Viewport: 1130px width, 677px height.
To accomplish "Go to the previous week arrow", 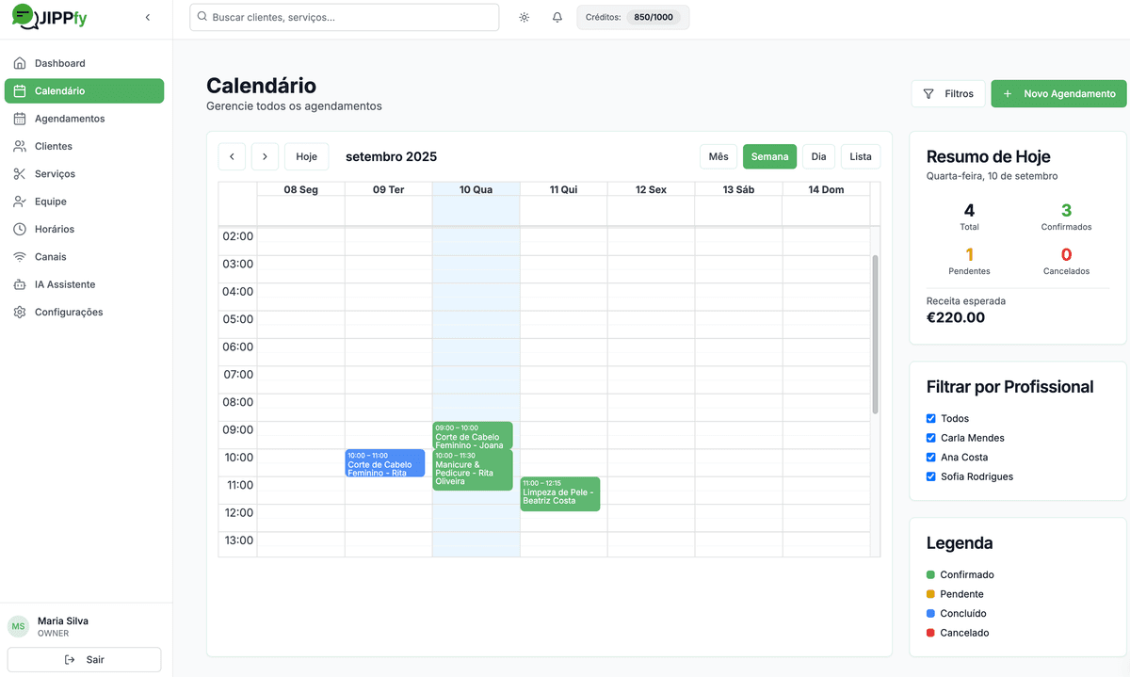I will coord(232,156).
